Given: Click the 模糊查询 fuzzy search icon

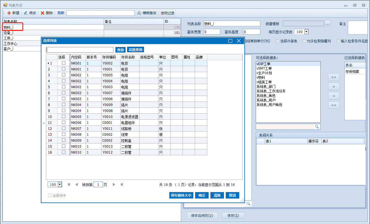Looking at the screenshot, I should pyautogui.click(x=139, y=13).
